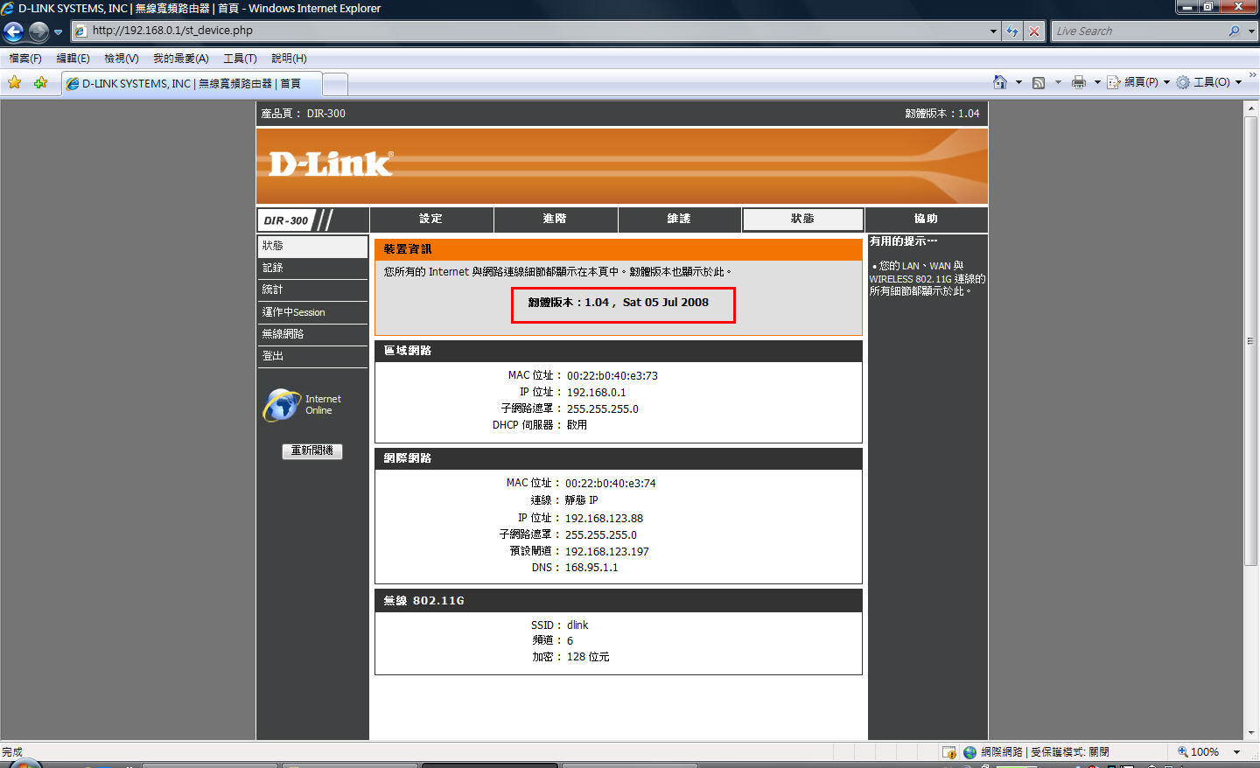Select 狀態 in the left sidebar
Screen dimensions: 1260x768
[x=312, y=246]
